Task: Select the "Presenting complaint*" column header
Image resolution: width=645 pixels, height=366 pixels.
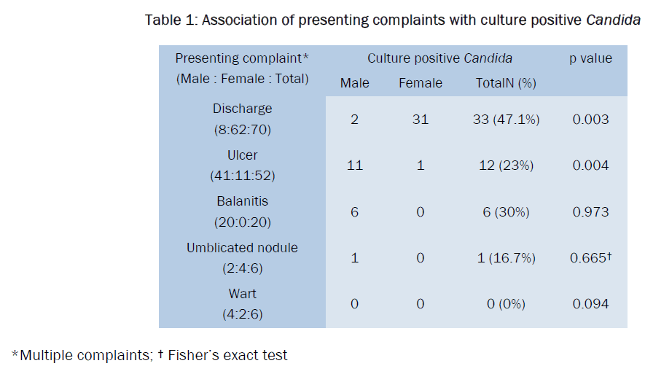Action: [x=243, y=58]
